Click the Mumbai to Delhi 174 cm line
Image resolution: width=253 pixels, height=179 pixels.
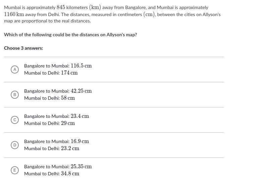[x=51, y=73]
